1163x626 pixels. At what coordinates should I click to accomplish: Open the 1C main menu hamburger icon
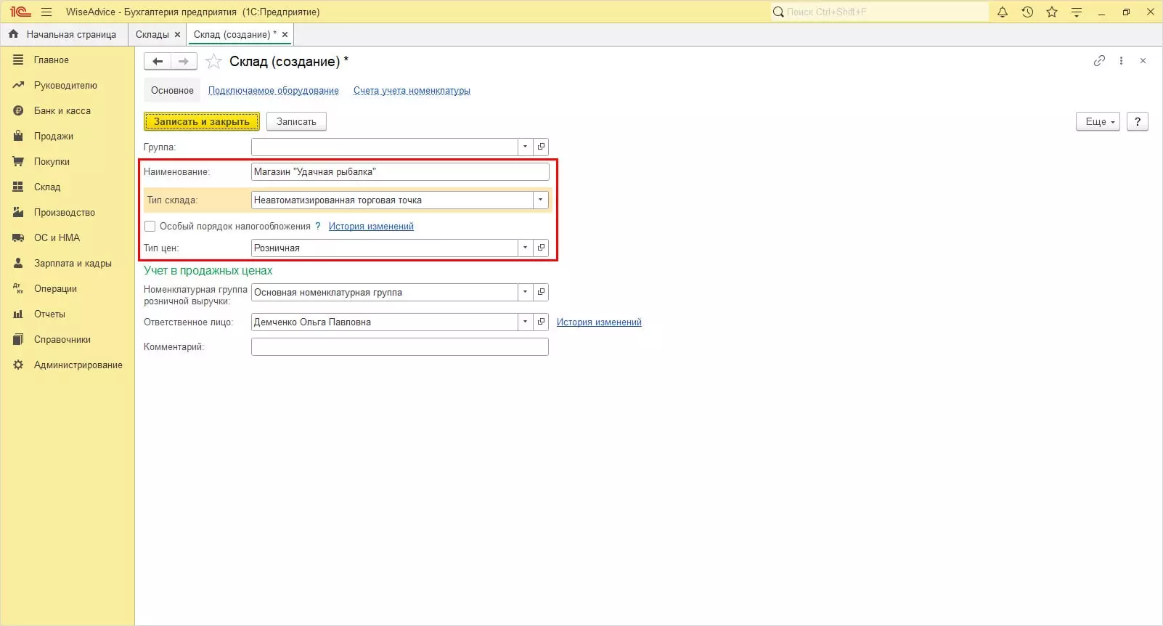(x=46, y=12)
